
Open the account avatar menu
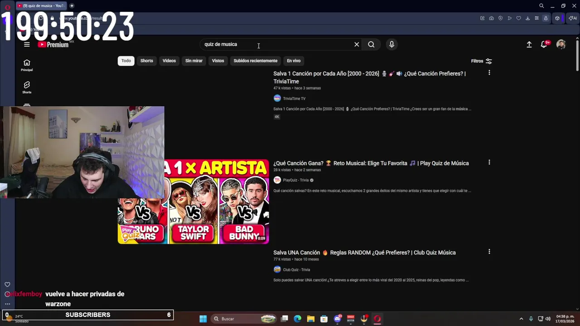pos(561,44)
